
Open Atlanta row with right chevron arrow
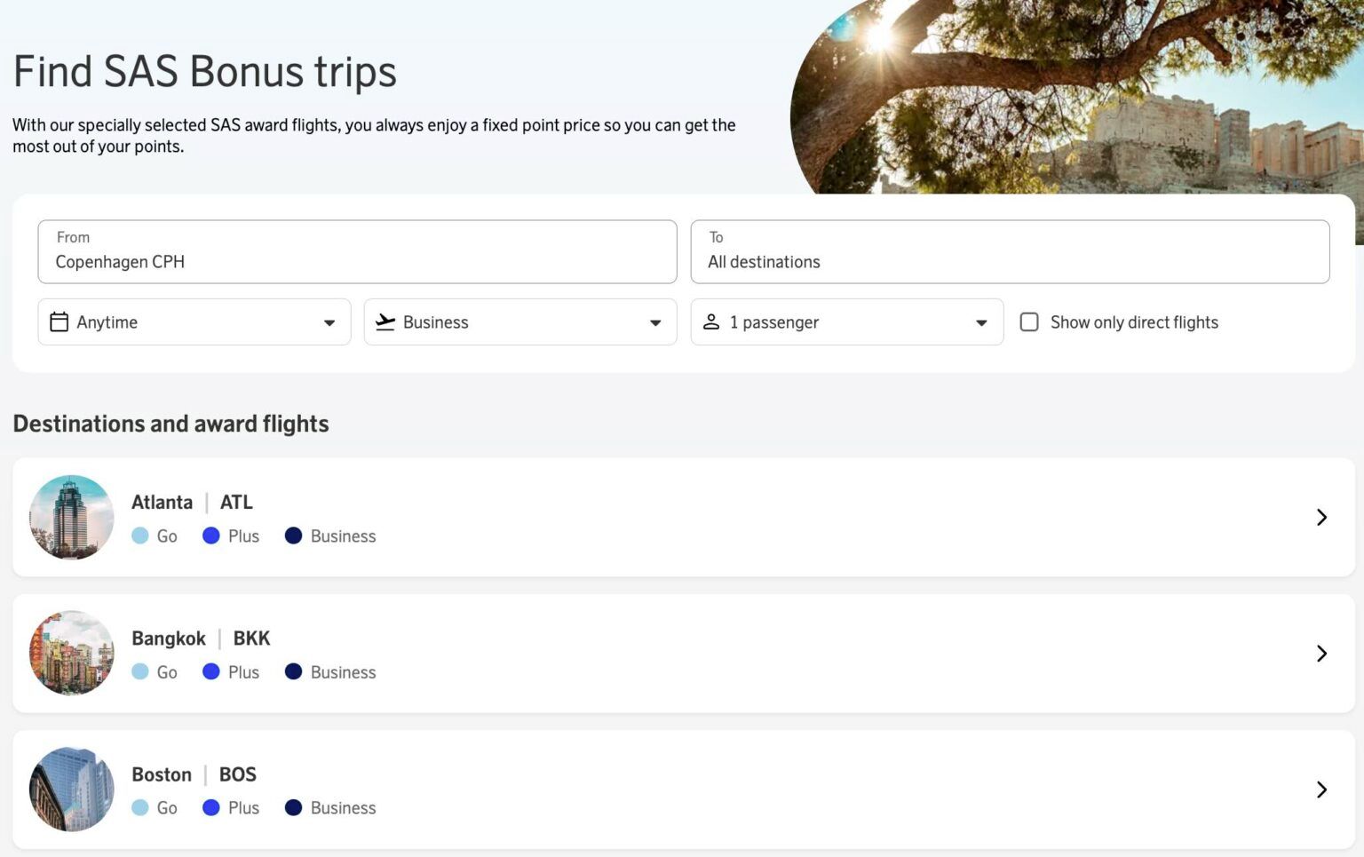[1321, 518]
